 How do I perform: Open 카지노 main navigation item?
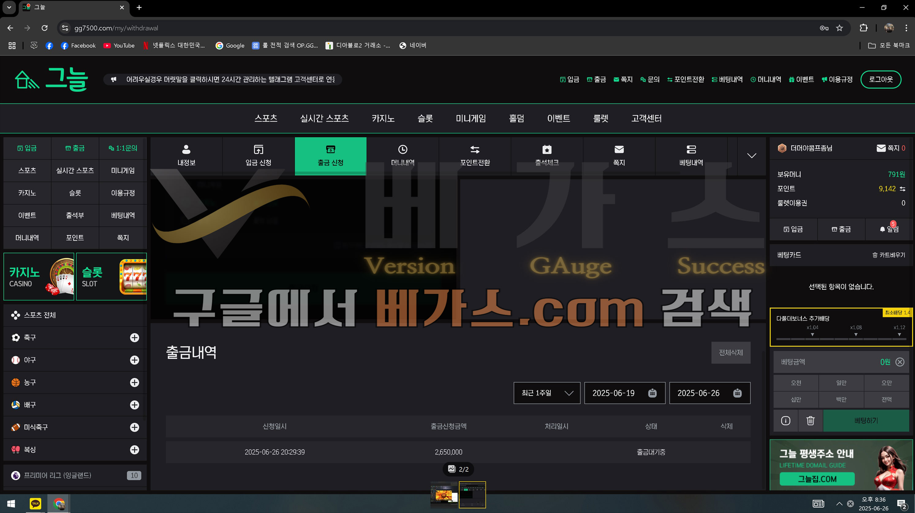point(383,118)
